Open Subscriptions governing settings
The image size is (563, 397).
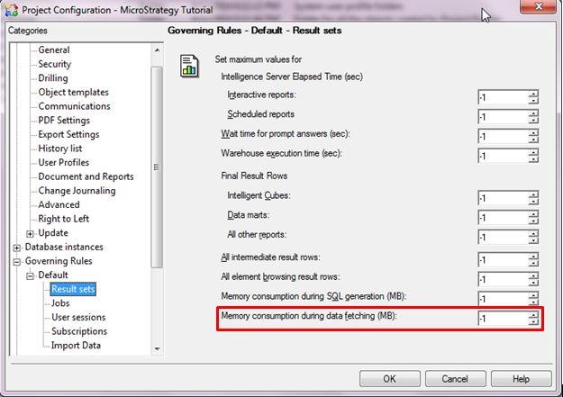coord(79,331)
